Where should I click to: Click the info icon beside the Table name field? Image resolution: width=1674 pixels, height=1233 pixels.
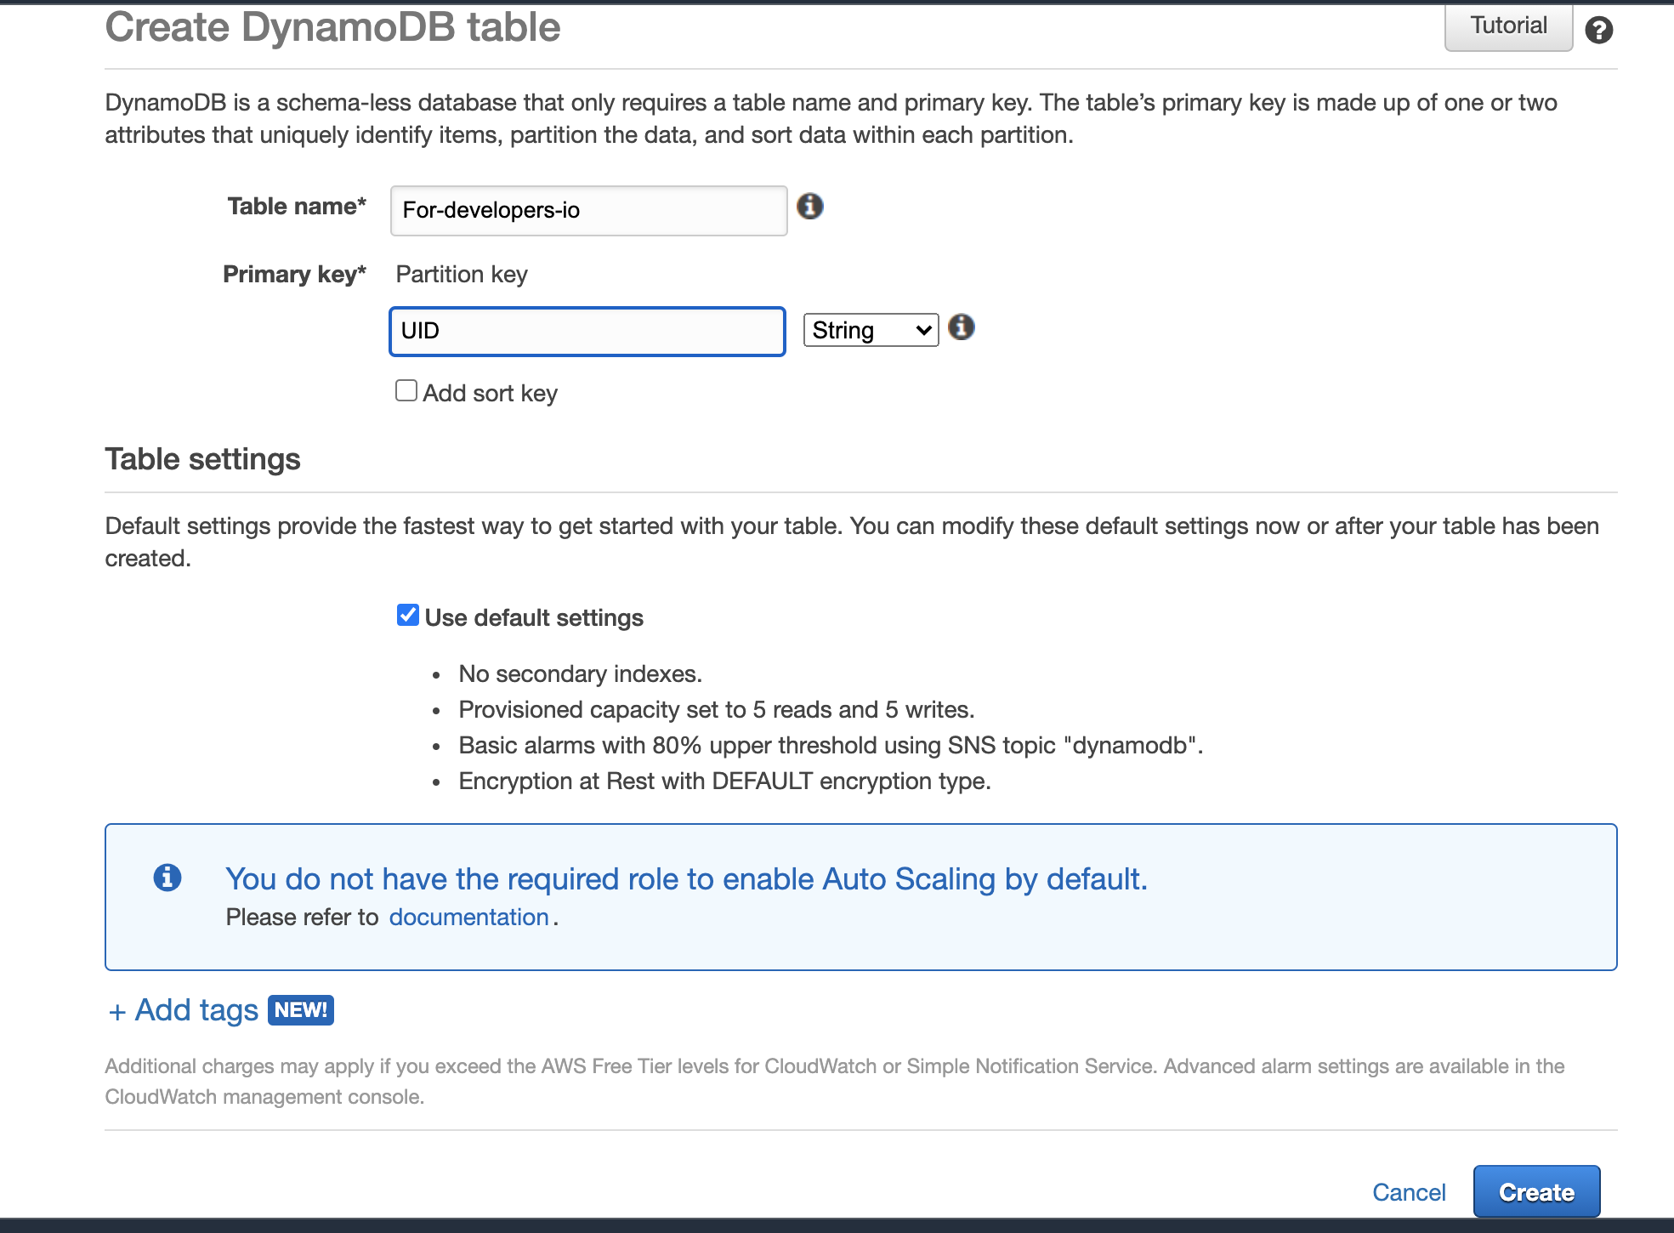pyautogui.click(x=811, y=207)
